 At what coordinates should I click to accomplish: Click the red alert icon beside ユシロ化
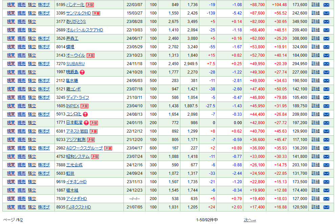85,114
